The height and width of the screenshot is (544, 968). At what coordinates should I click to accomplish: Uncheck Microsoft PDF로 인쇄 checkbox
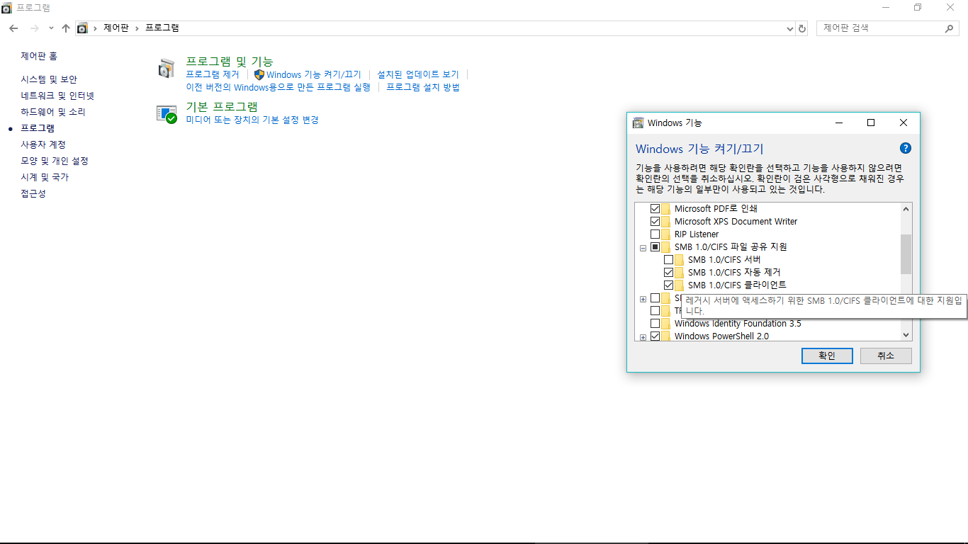coord(655,208)
